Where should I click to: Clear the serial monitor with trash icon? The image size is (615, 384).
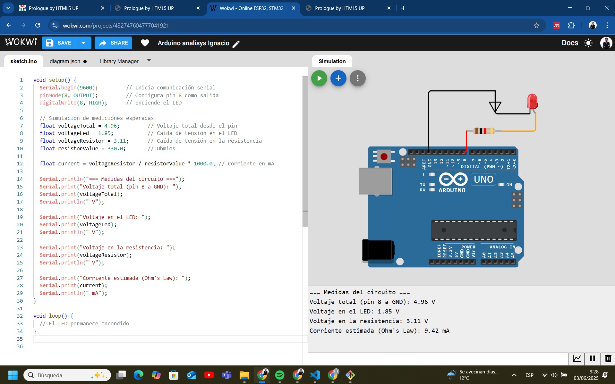[608, 358]
